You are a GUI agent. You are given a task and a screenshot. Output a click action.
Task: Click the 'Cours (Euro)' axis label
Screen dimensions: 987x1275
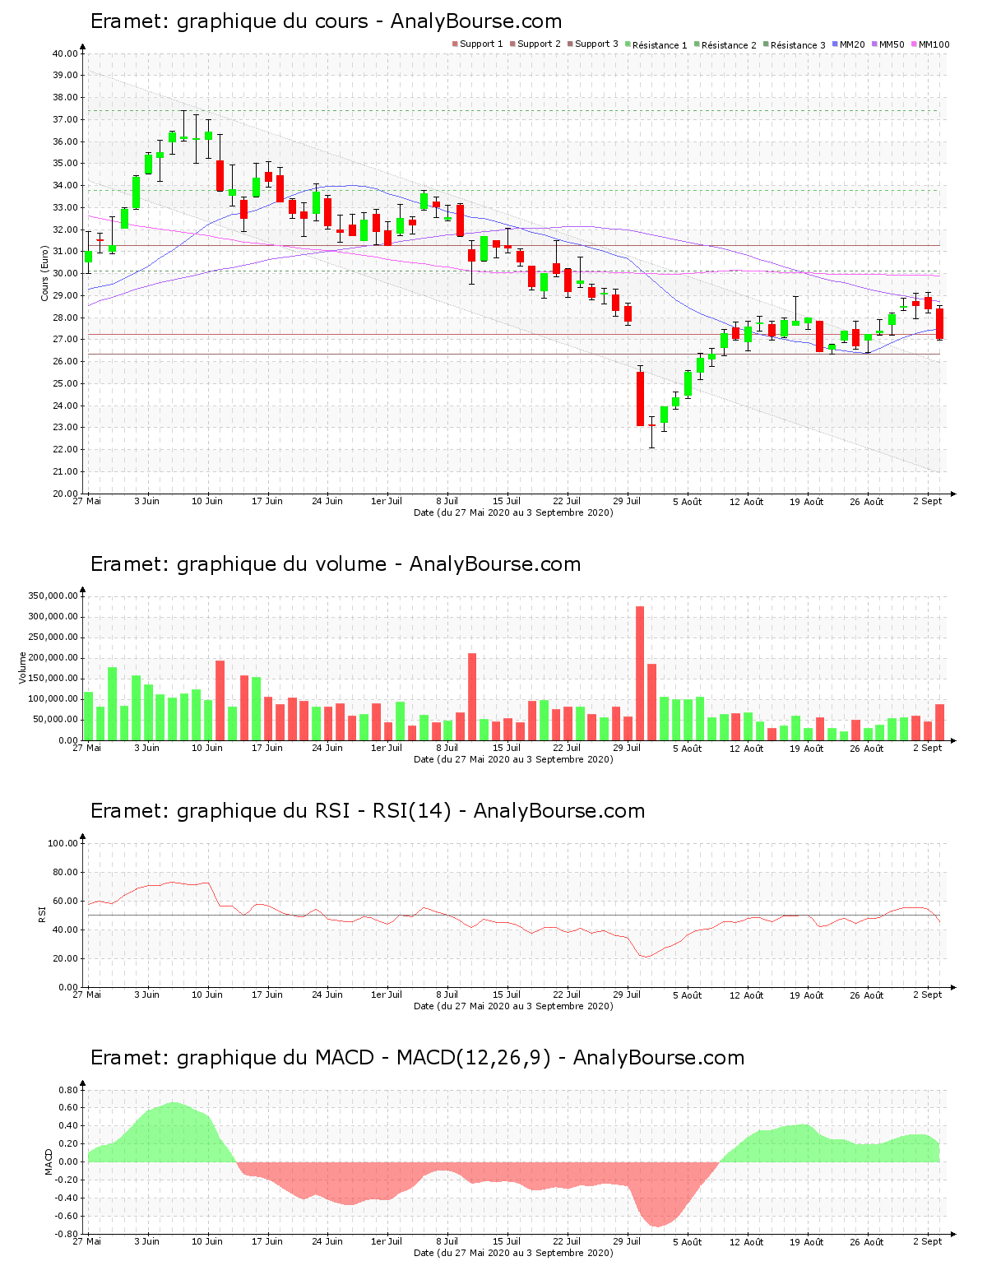(45, 273)
